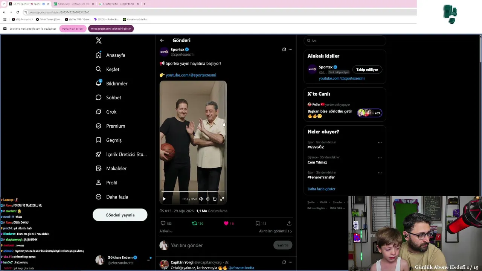Click the Geçmiş bookmark icon
482x271 pixels.
(x=99, y=140)
